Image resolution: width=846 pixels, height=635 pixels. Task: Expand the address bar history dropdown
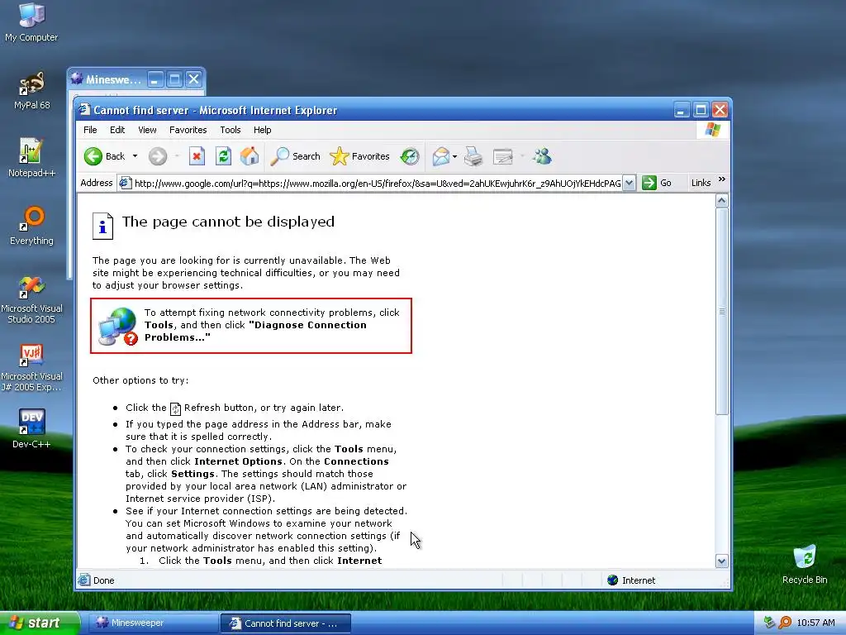[629, 183]
